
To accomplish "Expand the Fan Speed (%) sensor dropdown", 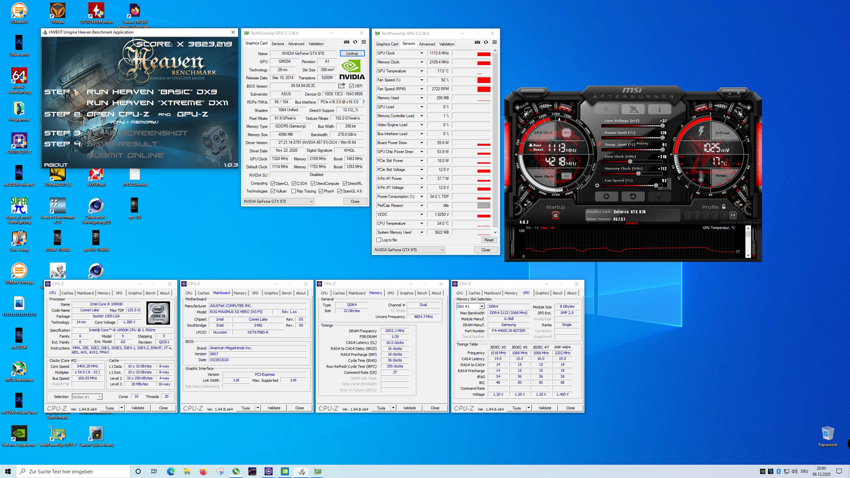I will pyautogui.click(x=422, y=80).
